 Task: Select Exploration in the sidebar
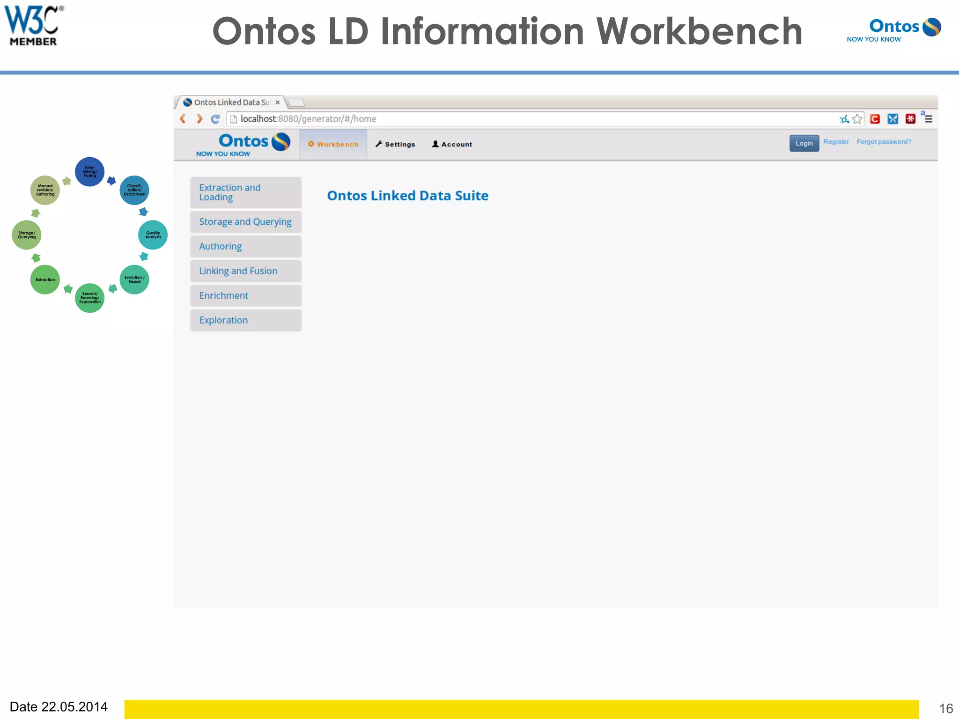(246, 320)
